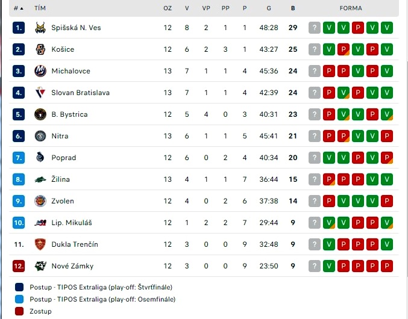408x319 pixels.
Task: Click the G goals column header
Action: [269, 8]
